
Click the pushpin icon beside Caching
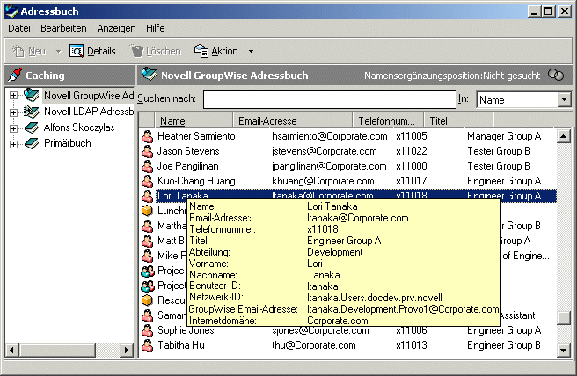click(x=14, y=76)
